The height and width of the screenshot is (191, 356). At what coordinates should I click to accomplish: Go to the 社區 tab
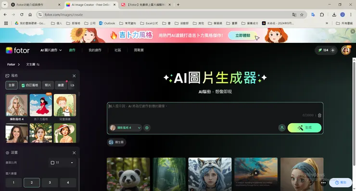click(117, 50)
